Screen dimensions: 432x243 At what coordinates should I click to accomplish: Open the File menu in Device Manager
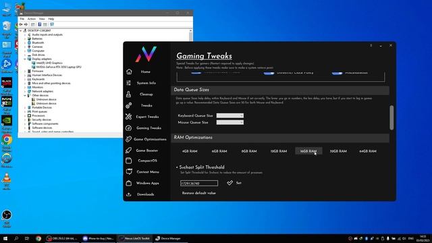(22, 19)
